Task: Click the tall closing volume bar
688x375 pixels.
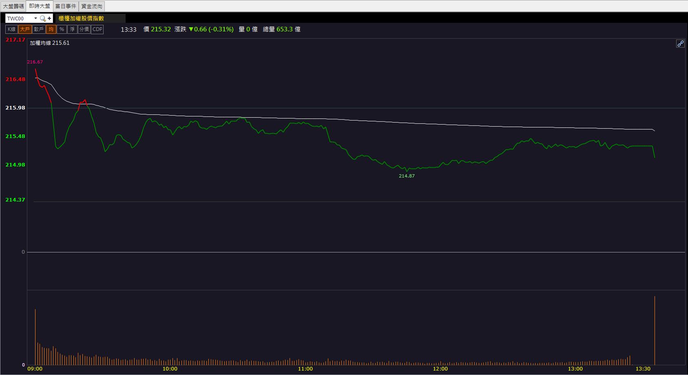Action: (x=655, y=330)
